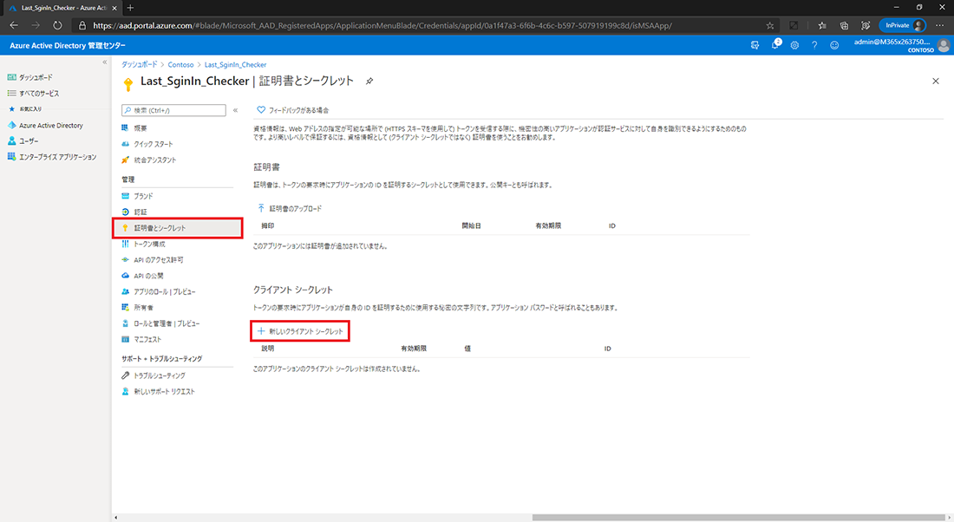Click the 値 column header
The image size is (954, 522).
467,349
